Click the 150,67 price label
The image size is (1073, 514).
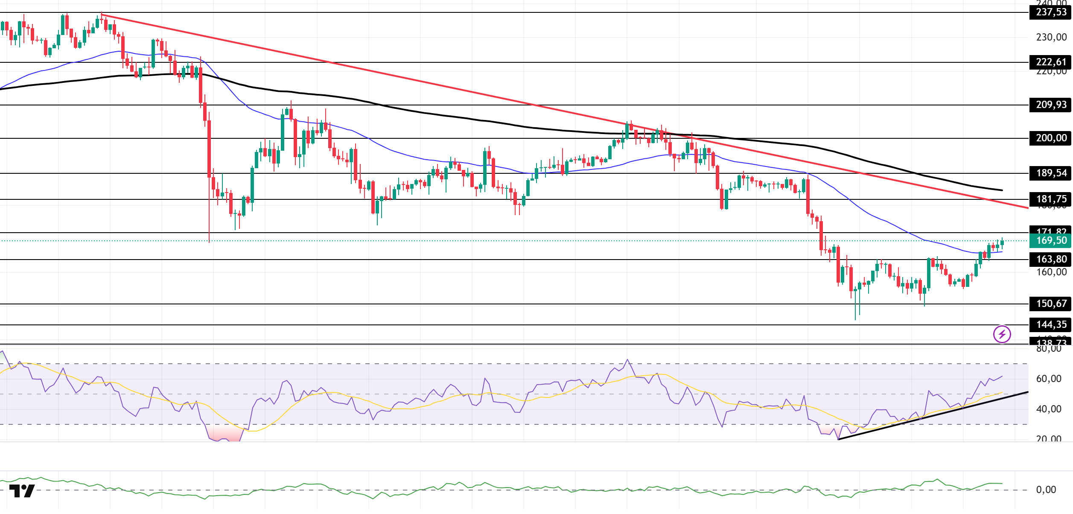[1051, 304]
